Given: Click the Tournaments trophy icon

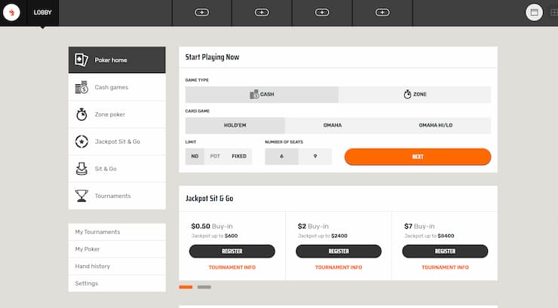Looking at the screenshot, I should [x=81, y=196].
